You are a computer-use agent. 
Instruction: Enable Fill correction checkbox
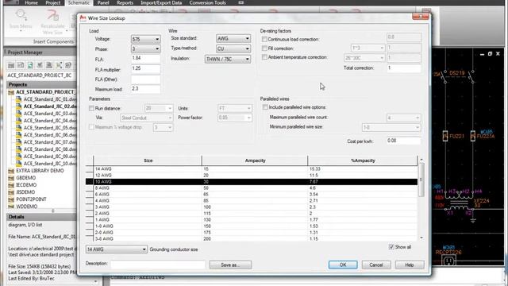coord(264,48)
